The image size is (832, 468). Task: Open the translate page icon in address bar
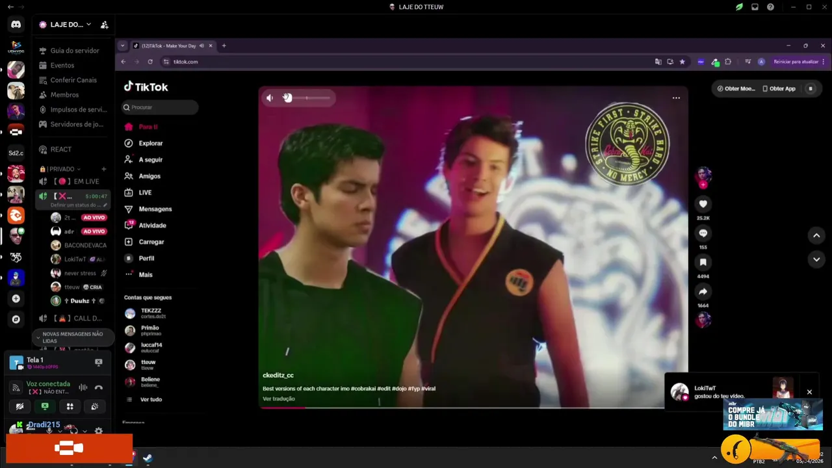coord(658,62)
